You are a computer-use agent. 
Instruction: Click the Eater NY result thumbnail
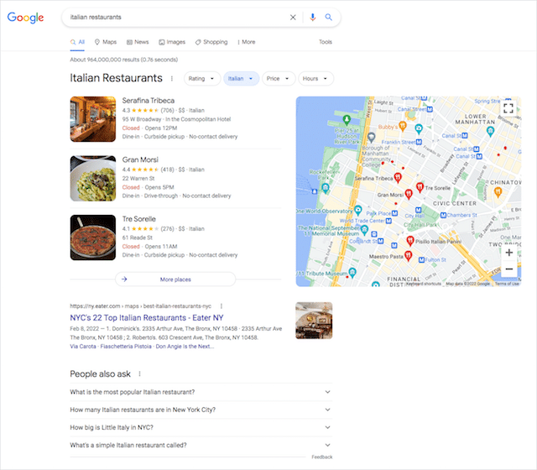click(314, 321)
